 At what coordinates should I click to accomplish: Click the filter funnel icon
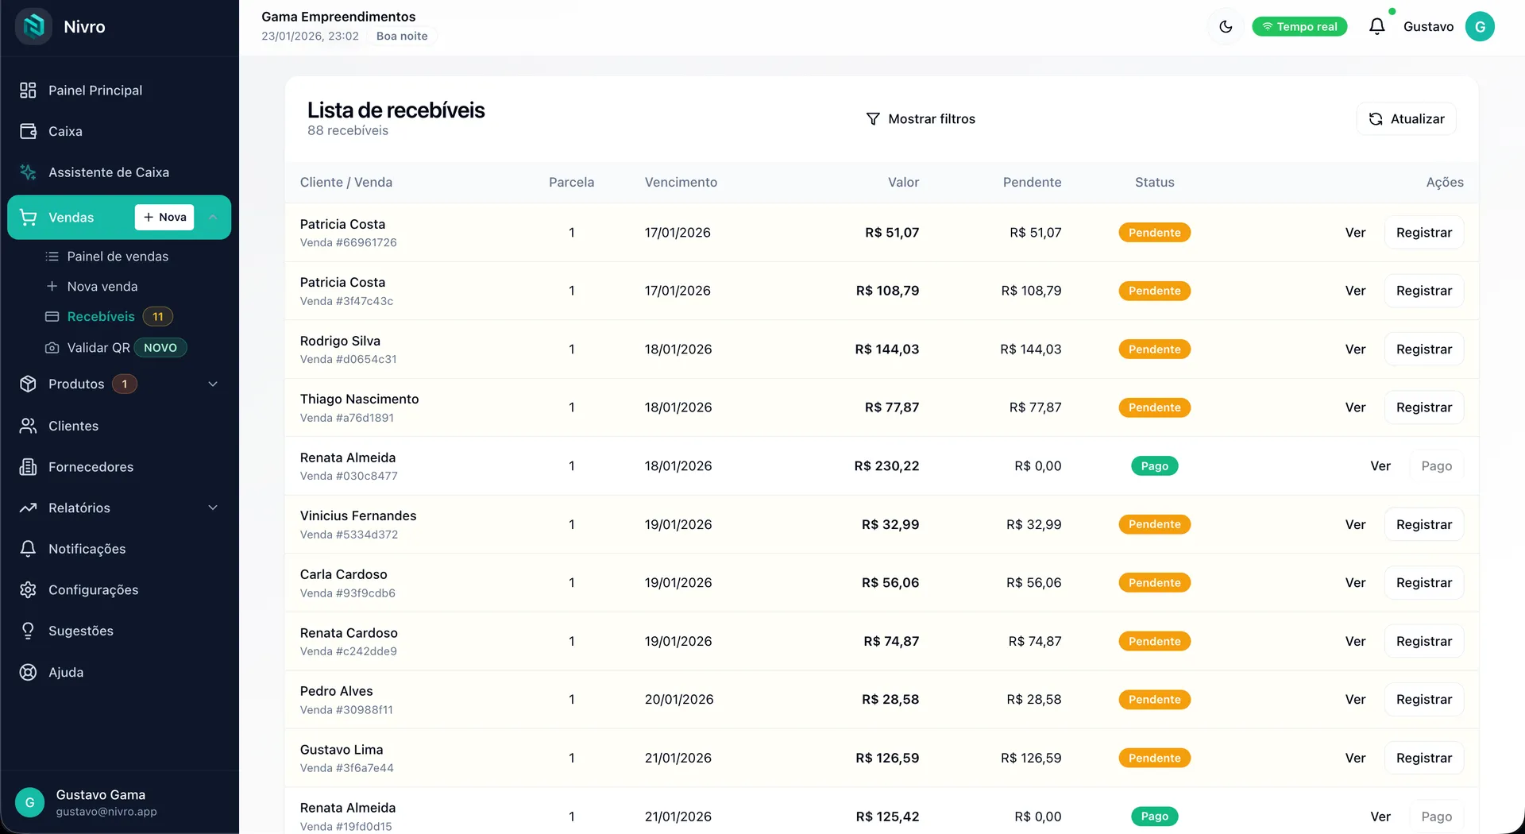click(873, 119)
